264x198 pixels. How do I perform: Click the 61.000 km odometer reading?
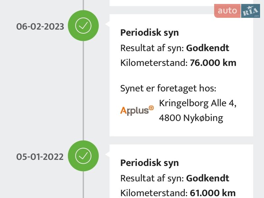[x=213, y=193]
